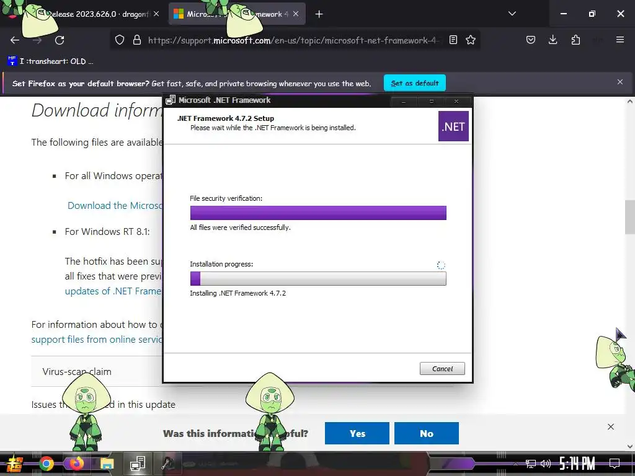635x476 pixels.
Task: Select the .NET setup taskbar icon
Action: [x=137, y=464]
